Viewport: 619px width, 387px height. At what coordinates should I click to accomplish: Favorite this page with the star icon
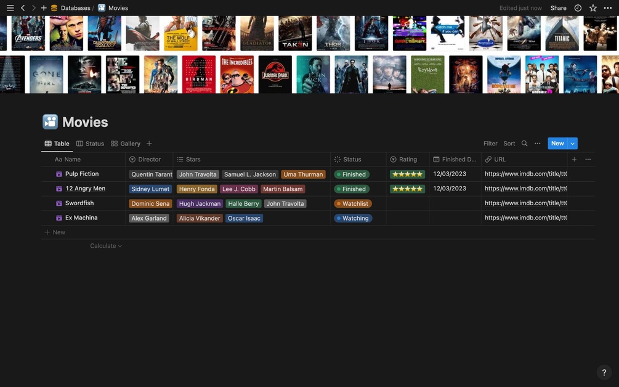tap(593, 8)
